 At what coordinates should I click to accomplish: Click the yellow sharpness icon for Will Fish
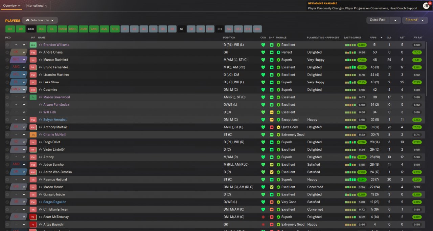pos(272,112)
